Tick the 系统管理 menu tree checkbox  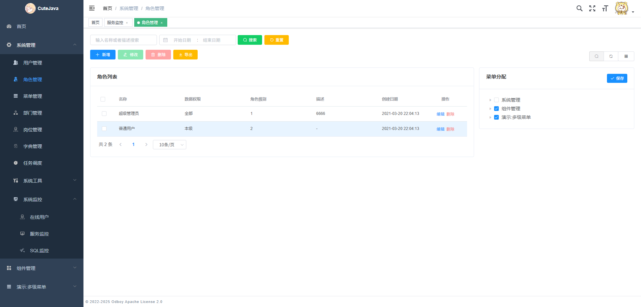496,100
